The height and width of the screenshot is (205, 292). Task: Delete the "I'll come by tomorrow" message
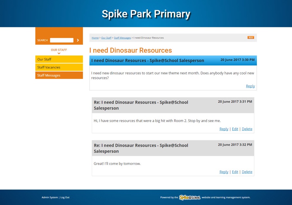tap(247, 172)
